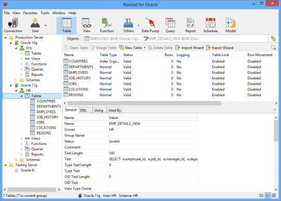Switch to the Used By tab
The width and height of the screenshot is (281, 201).
(x=114, y=110)
